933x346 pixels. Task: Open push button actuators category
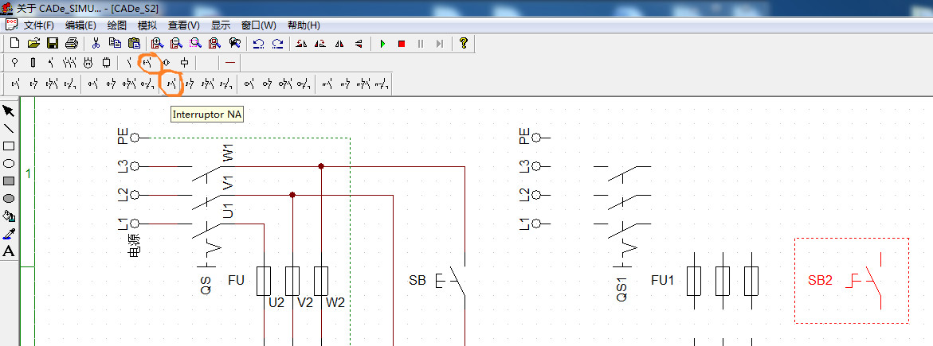[147, 62]
